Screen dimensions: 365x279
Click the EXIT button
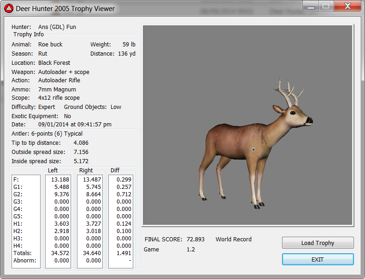318,260
